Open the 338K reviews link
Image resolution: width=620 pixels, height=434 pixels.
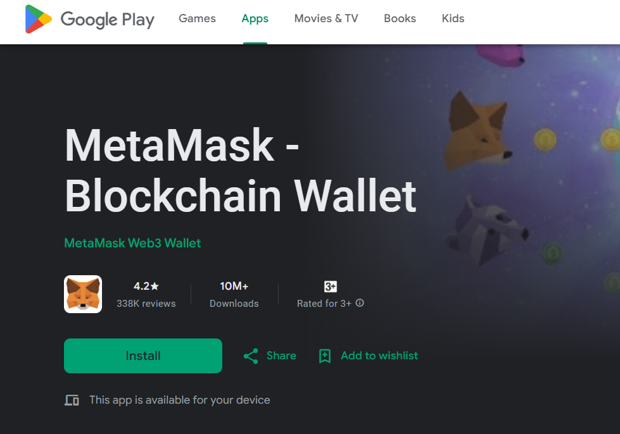tap(146, 304)
